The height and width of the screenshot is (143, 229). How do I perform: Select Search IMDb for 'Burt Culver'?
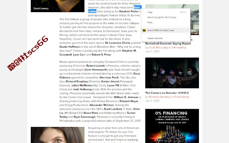pos(166,30)
